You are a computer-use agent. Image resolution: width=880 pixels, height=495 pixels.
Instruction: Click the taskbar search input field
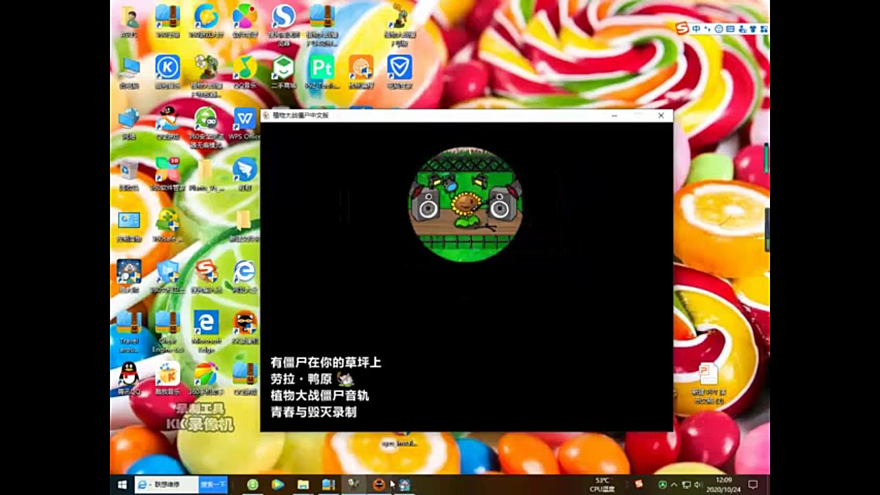pos(167,485)
